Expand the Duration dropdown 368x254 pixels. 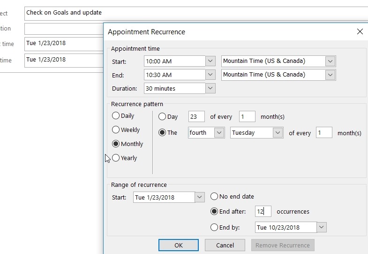[x=210, y=88]
